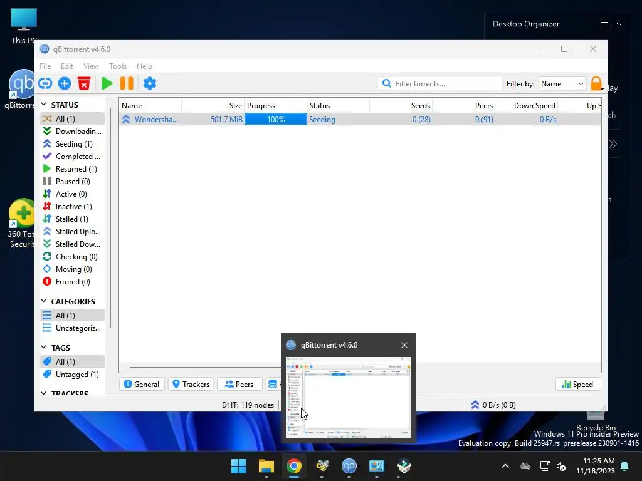
Task: Open Desktop Organizer hamburger menu
Action: [x=604, y=24]
